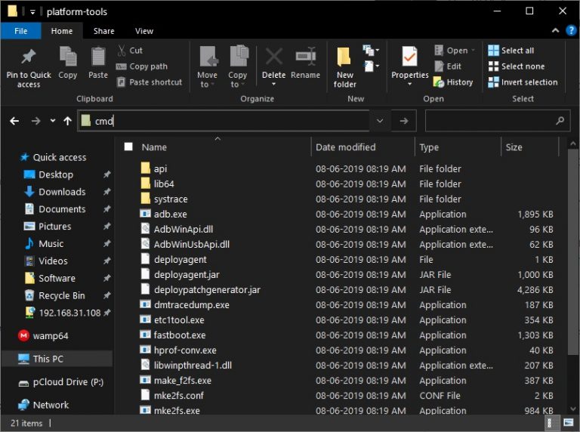Screen dimensions: 580x432
Task: Toggle the select-all checkbox in header
Action: click(x=128, y=147)
